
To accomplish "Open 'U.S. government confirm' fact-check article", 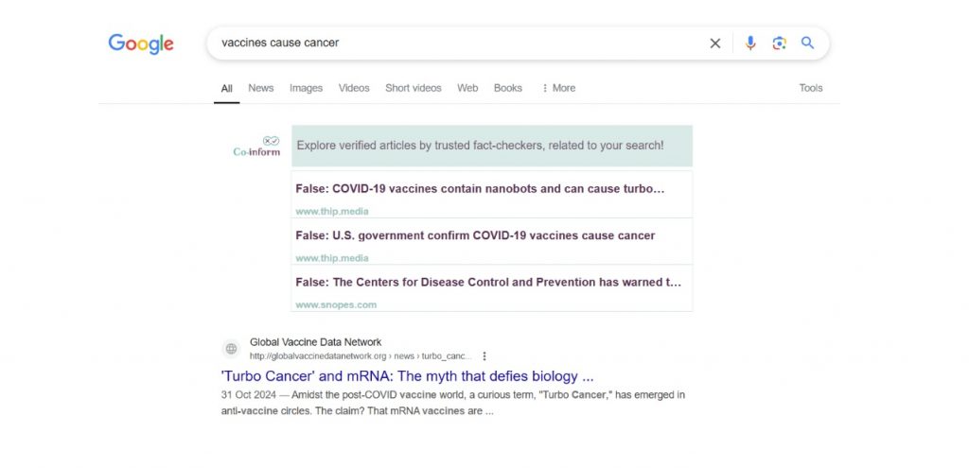I will point(475,235).
